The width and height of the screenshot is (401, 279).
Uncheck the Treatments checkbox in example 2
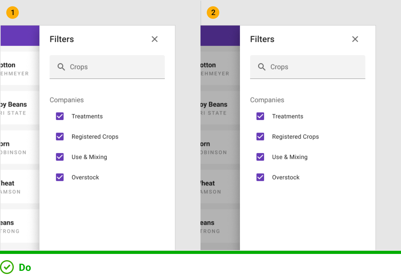(x=260, y=116)
